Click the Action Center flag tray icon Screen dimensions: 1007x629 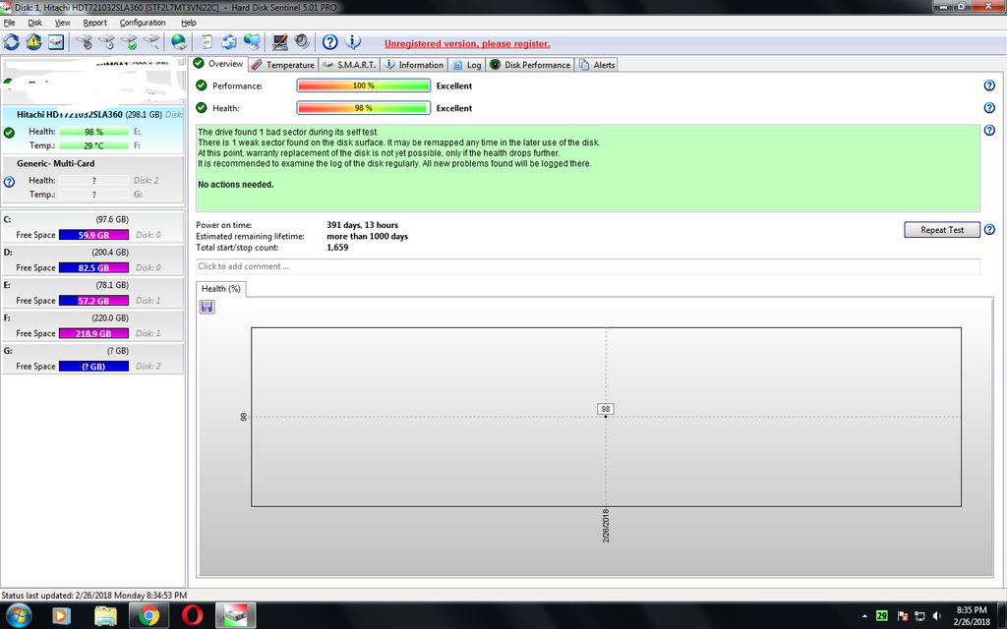pos(902,615)
